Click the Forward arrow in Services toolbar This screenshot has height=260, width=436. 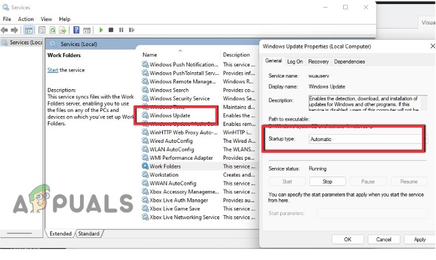click(14, 30)
